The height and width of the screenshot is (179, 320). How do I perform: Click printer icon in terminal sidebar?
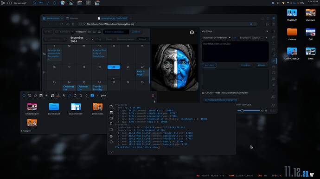111,136
